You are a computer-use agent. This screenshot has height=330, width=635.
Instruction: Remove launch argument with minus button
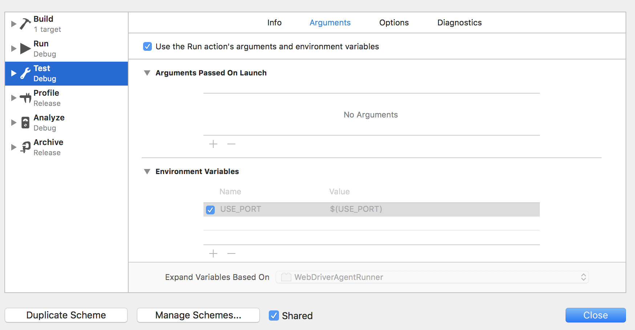231,144
